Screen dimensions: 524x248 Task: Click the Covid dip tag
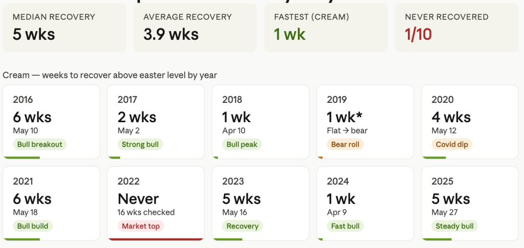(x=452, y=145)
